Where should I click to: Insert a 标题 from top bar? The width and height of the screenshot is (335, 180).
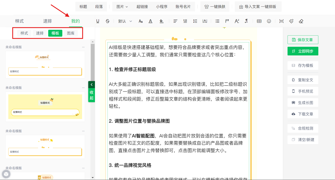pyautogui.click(x=83, y=7)
